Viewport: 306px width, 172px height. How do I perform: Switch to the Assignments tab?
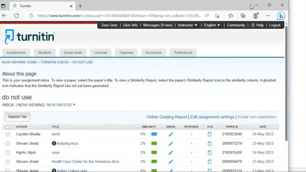[x=16, y=53]
